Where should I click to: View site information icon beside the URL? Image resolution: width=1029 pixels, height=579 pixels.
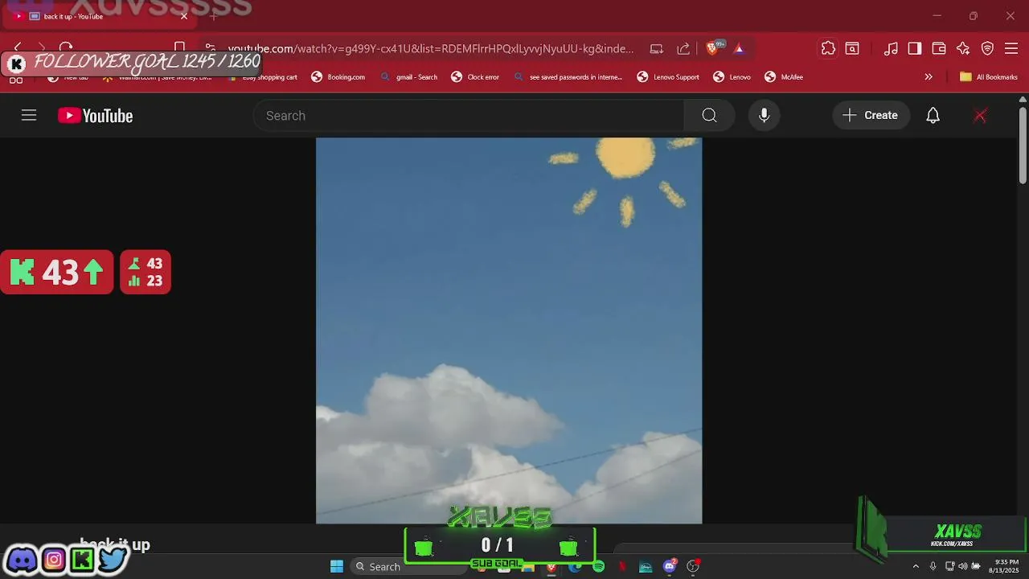(210, 48)
